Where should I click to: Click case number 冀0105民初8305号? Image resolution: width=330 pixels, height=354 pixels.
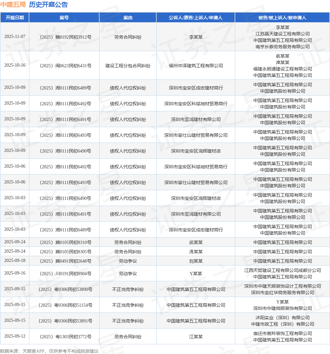tap(65, 252)
